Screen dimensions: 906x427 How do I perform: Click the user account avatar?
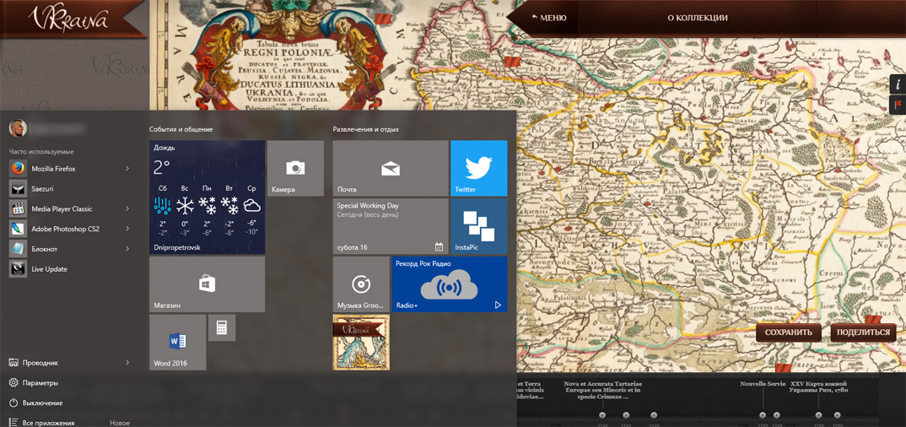tap(18, 128)
